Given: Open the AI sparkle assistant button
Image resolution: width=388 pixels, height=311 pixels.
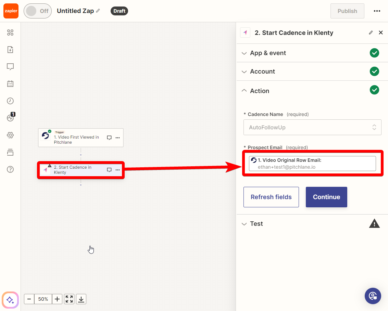Looking at the screenshot, I should [x=10, y=300].
